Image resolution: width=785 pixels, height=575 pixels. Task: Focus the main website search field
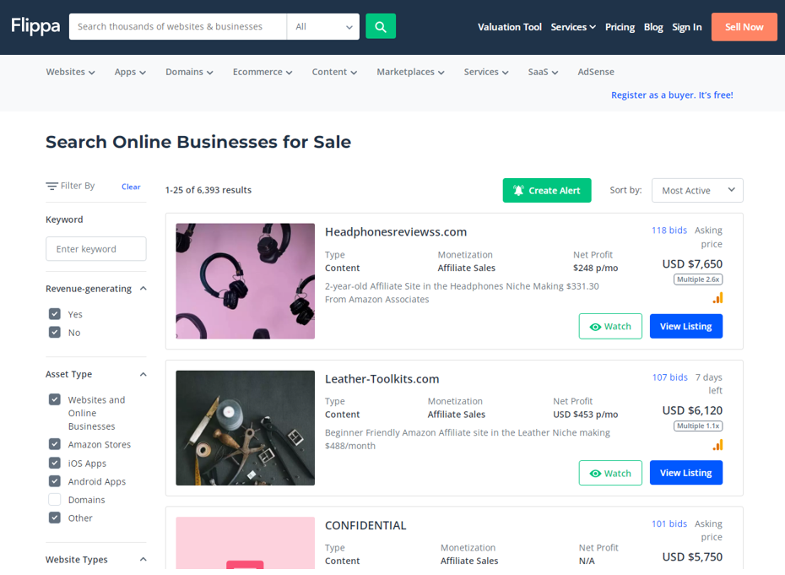point(178,26)
